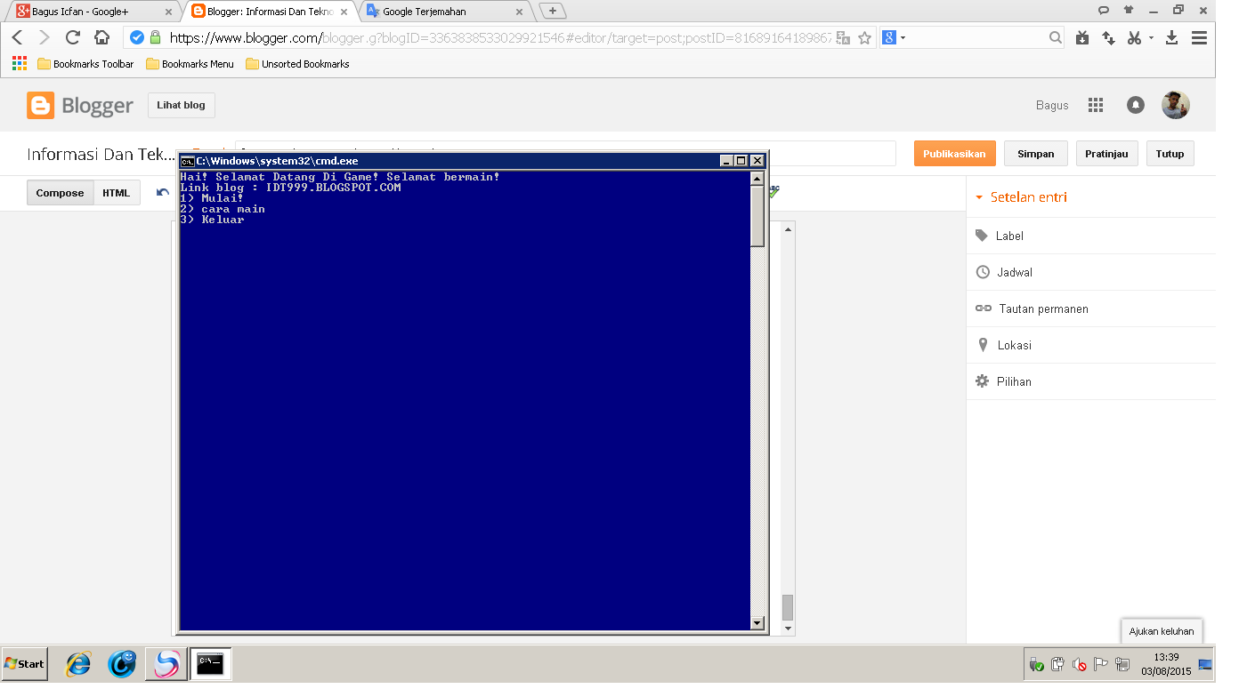Switch editor to HTML mode

coord(117,193)
